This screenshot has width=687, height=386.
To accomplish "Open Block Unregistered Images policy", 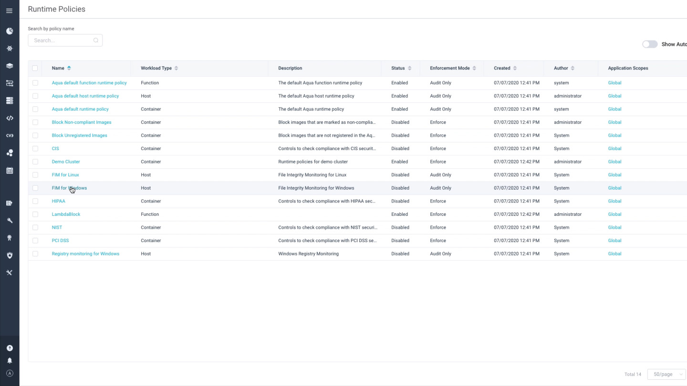I will click(x=80, y=135).
